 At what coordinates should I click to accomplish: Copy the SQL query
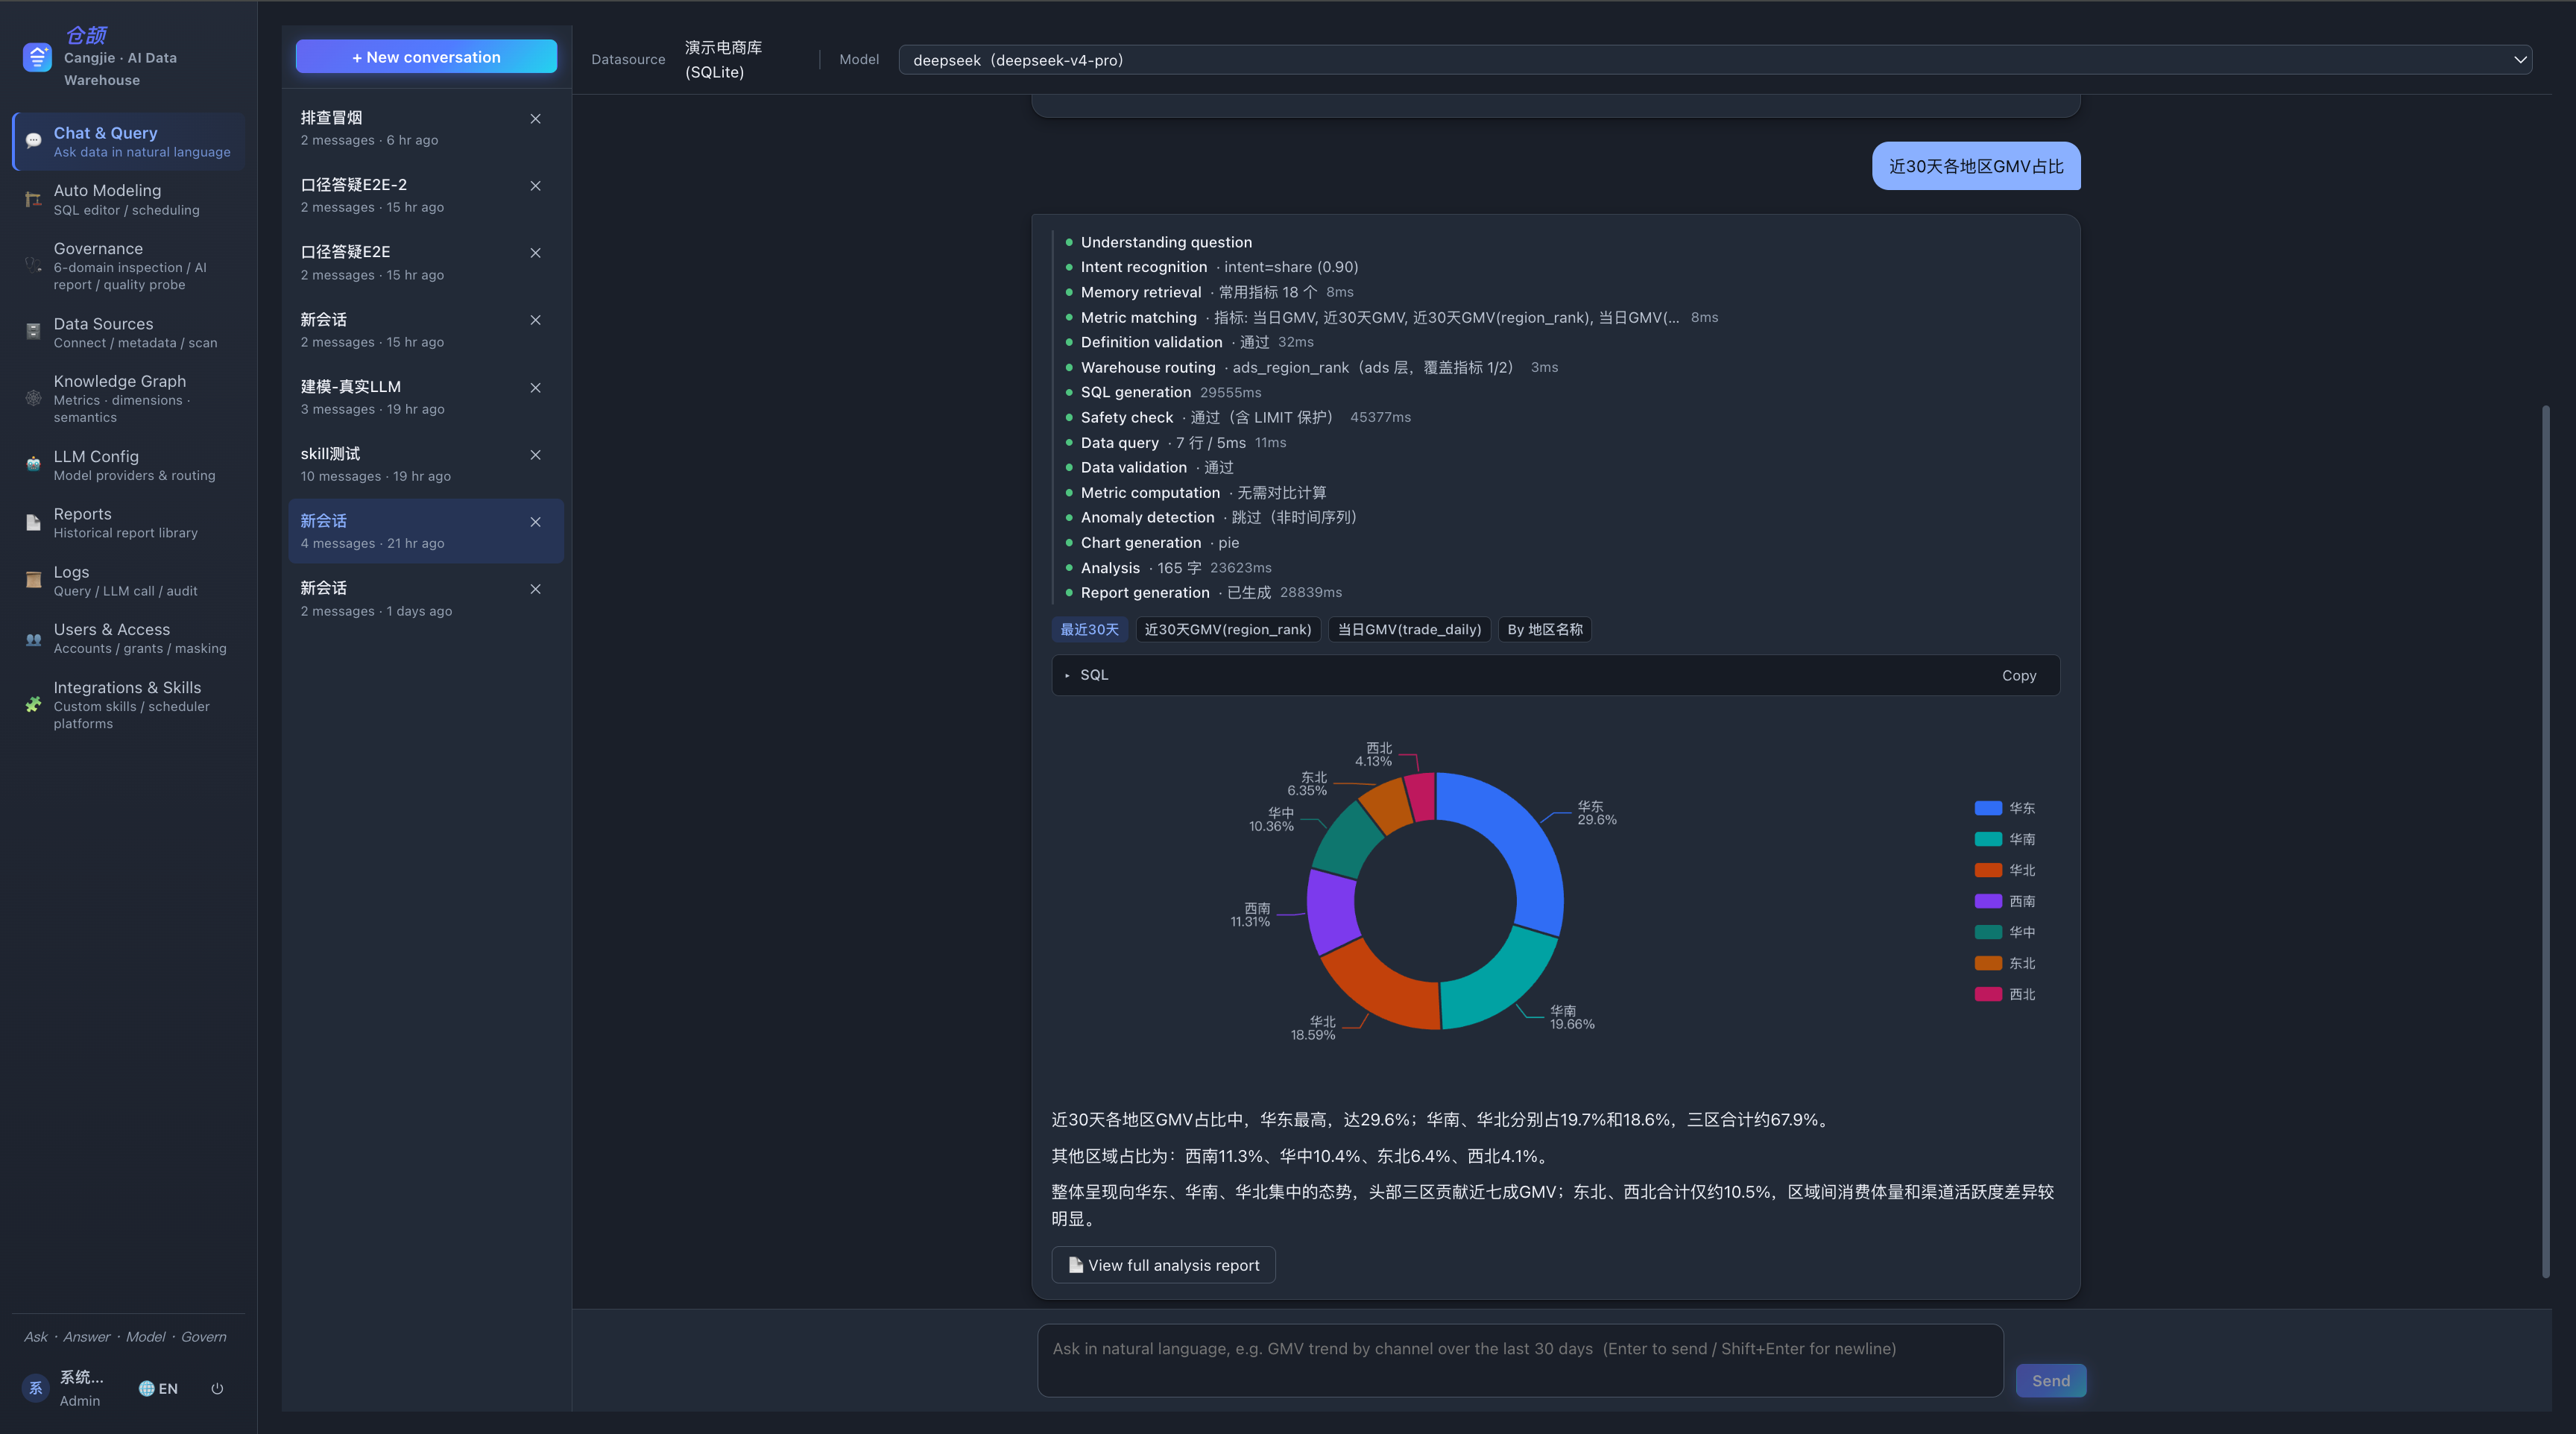2019,675
